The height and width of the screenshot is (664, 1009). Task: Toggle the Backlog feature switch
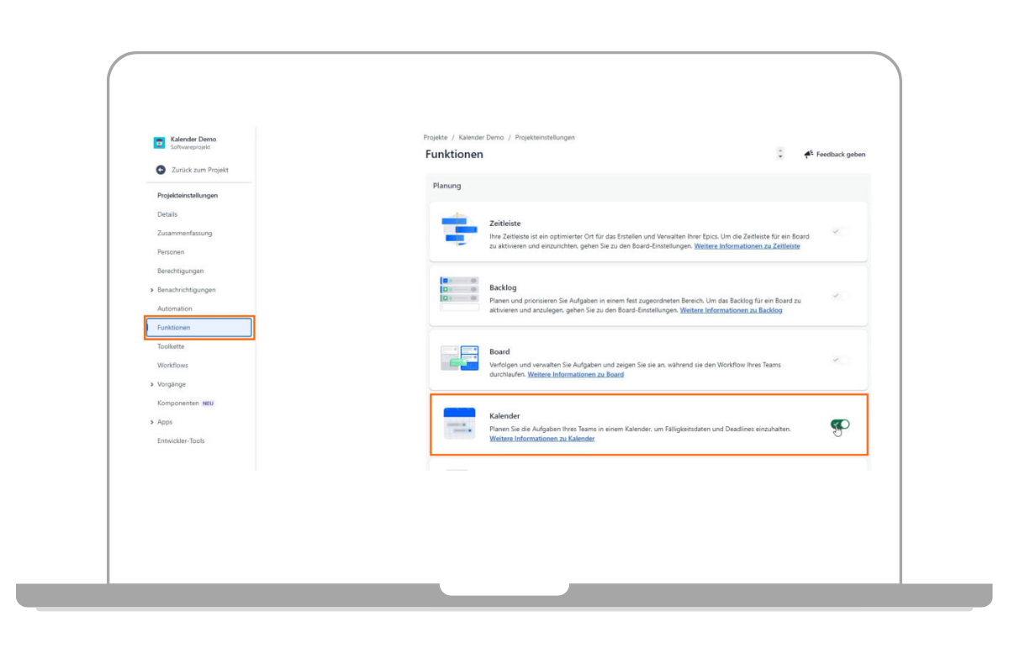(x=839, y=296)
